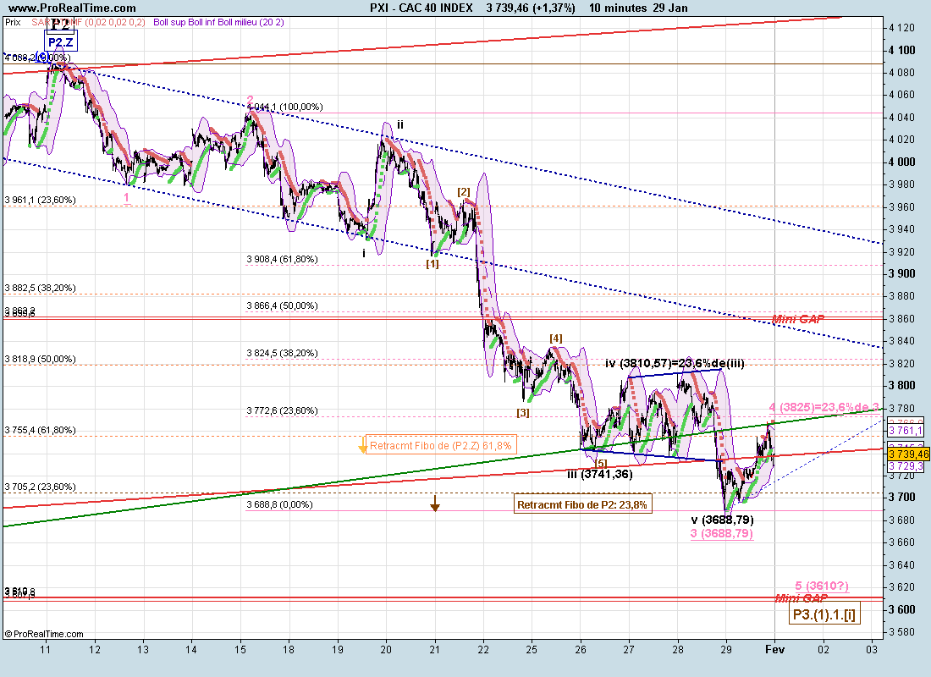Click the 5 (3610?) wave label
931x677 pixels.
click(x=822, y=586)
